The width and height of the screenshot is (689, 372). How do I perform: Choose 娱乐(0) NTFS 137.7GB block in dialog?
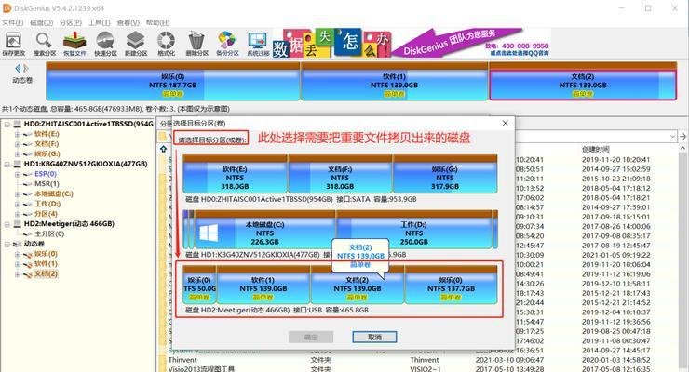click(x=451, y=285)
